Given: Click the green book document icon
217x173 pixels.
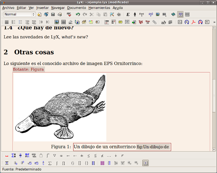Looking at the screenshot, I should [x=173, y=14].
